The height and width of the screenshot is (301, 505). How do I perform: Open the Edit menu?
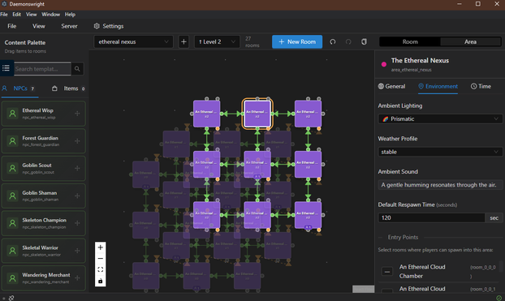[x=17, y=15]
